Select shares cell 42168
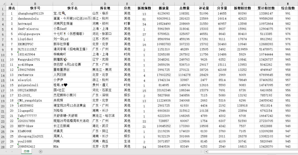The height and width of the screenshot is (155, 298). [x=222, y=70]
